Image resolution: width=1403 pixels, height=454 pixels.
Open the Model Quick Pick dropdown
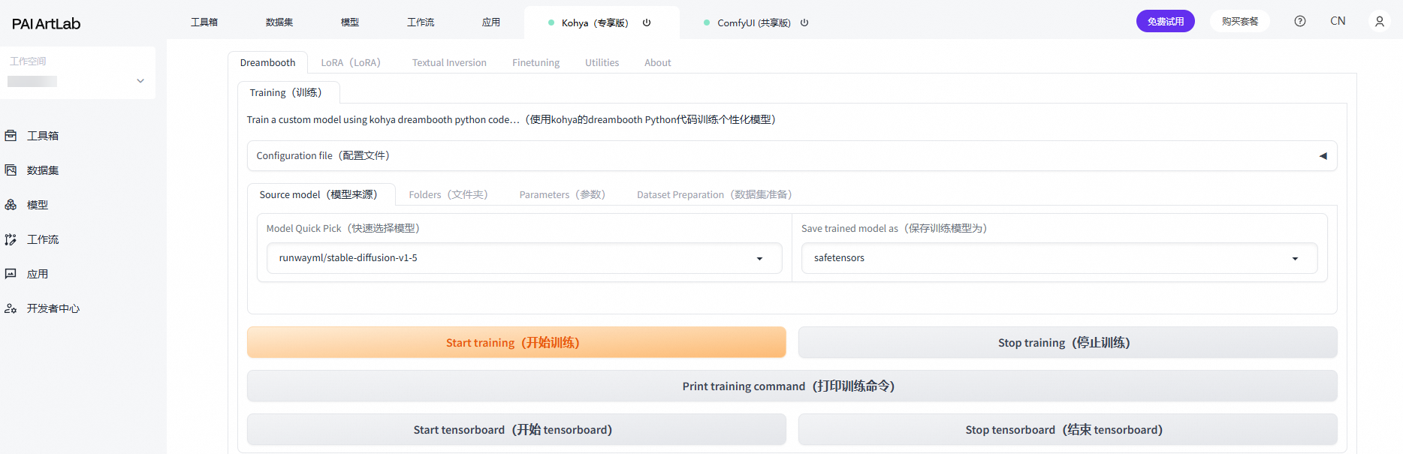(x=524, y=258)
